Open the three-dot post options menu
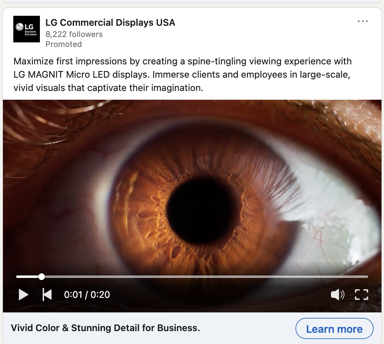 (x=363, y=21)
